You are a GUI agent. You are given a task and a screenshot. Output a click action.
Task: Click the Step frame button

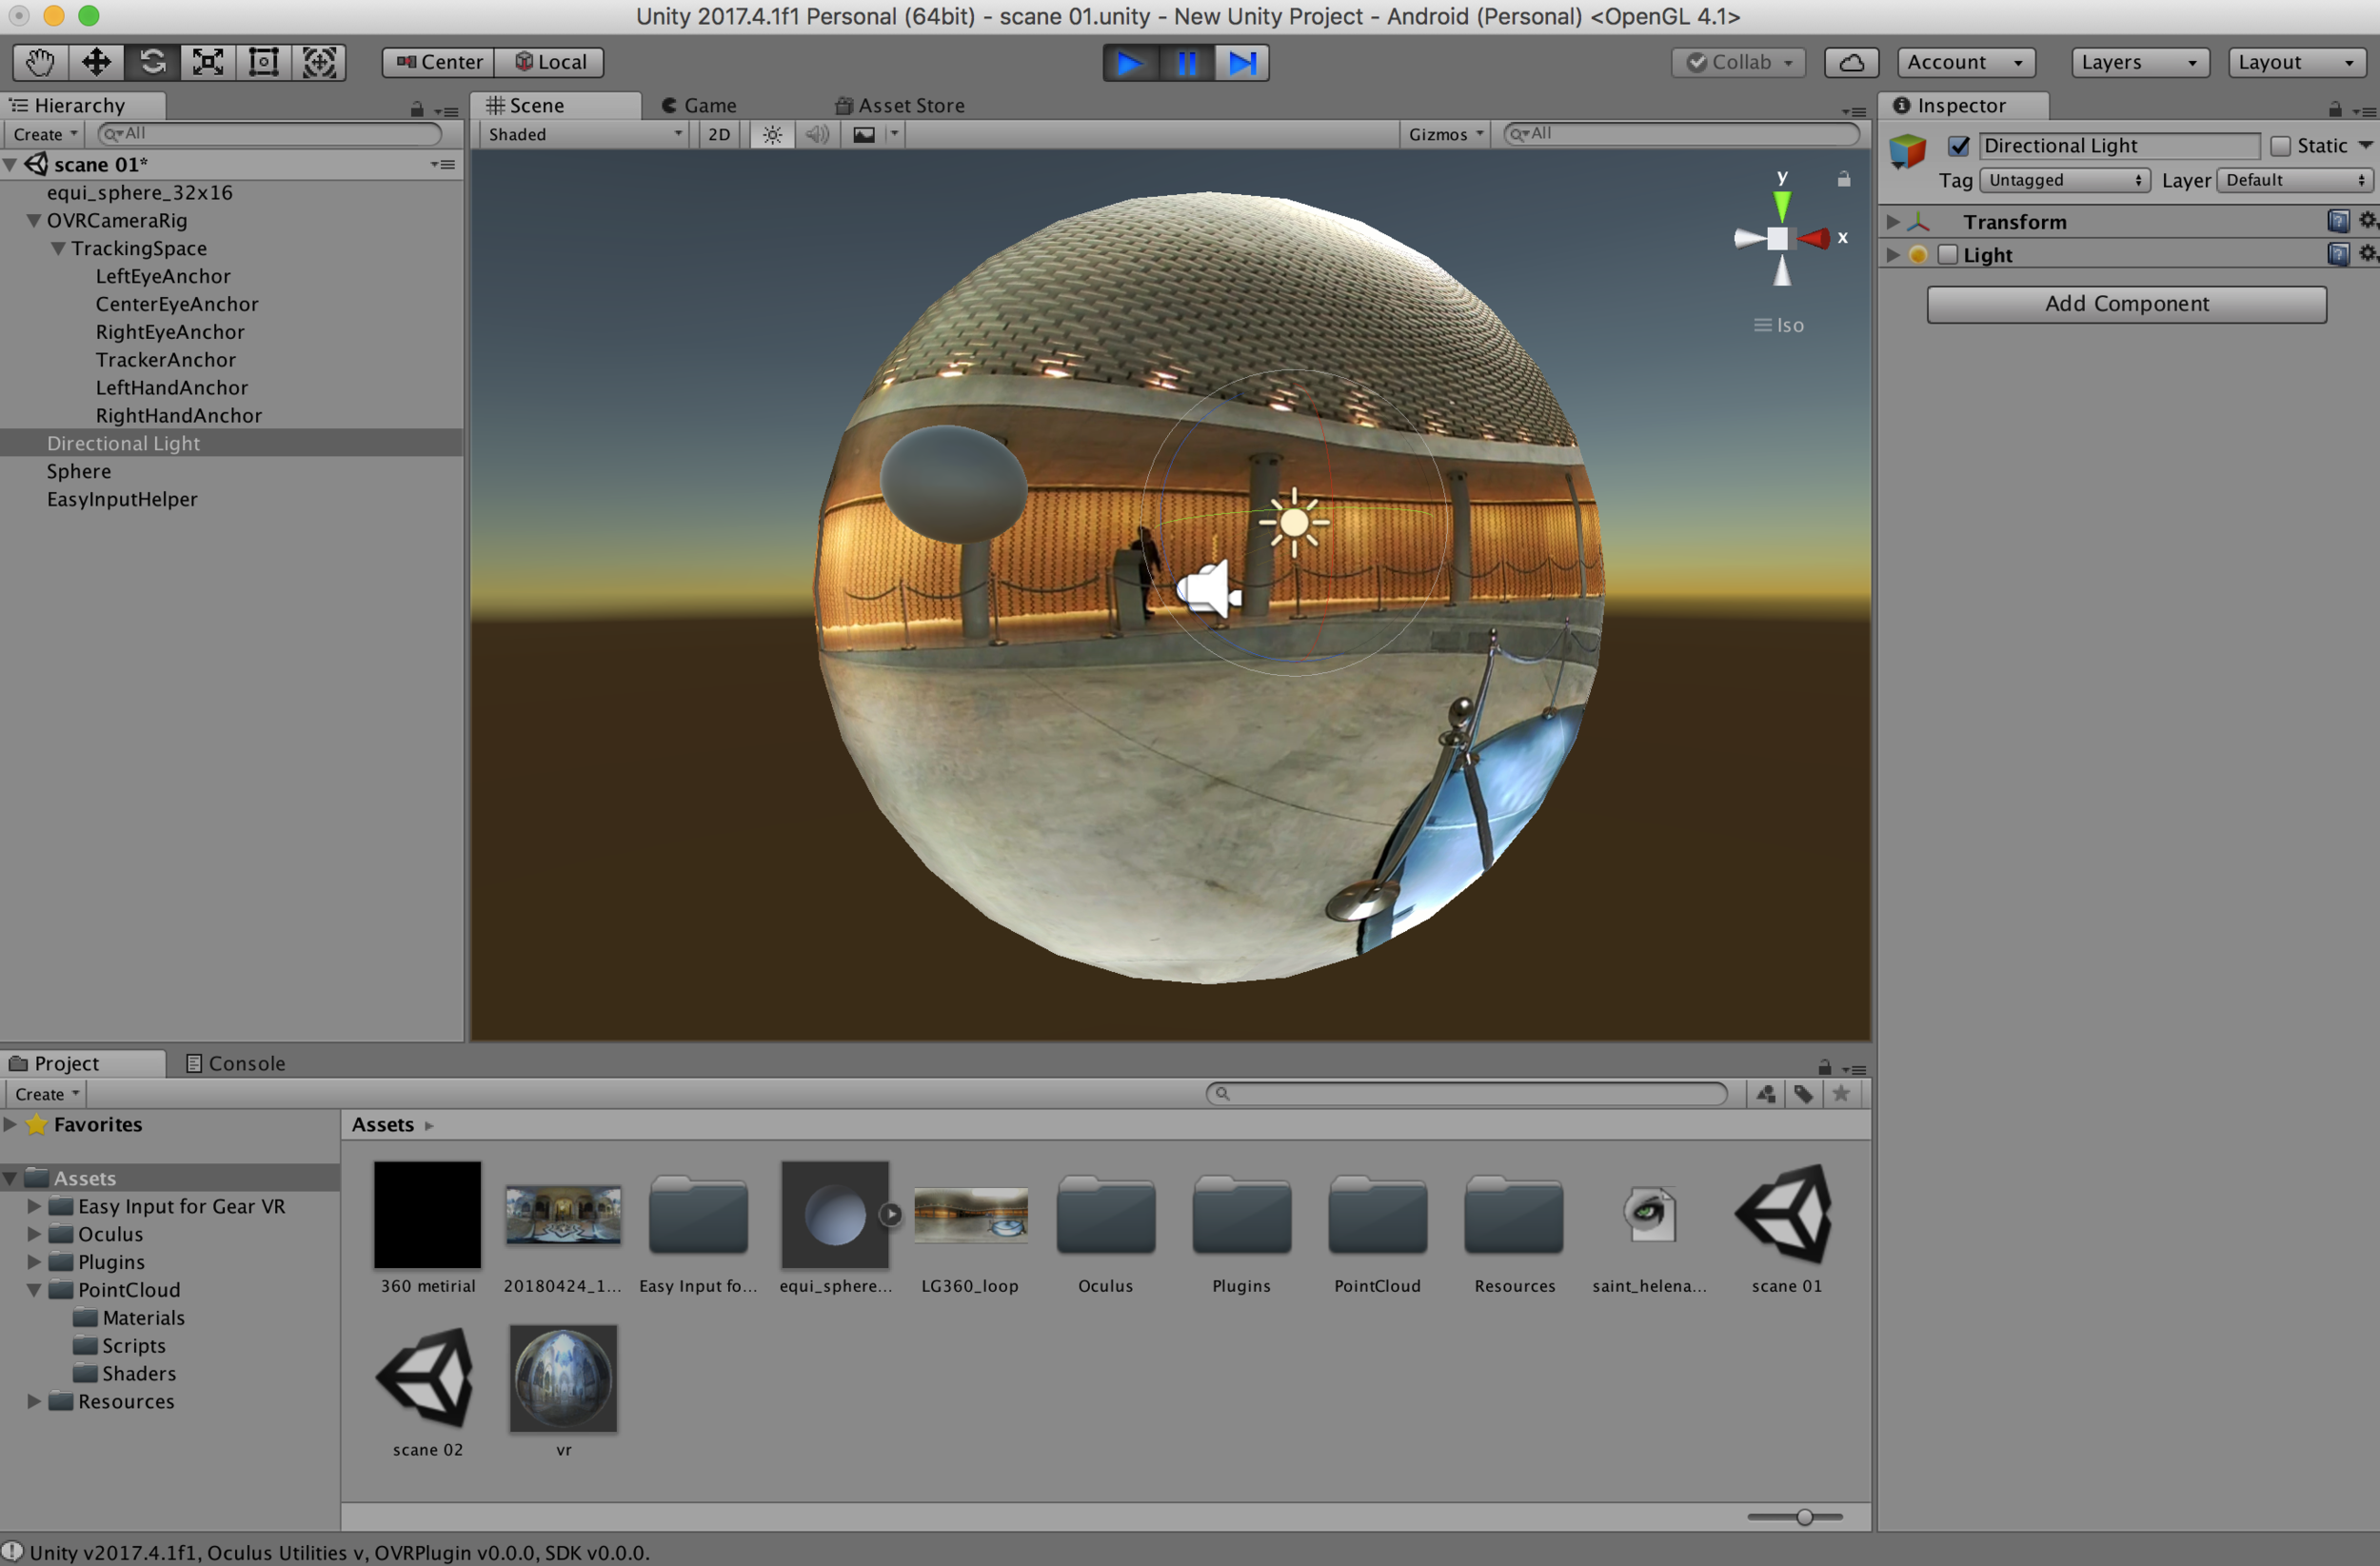coord(1242,63)
